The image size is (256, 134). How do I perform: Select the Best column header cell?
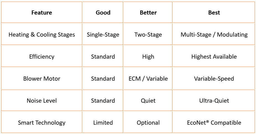click(x=214, y=13)
